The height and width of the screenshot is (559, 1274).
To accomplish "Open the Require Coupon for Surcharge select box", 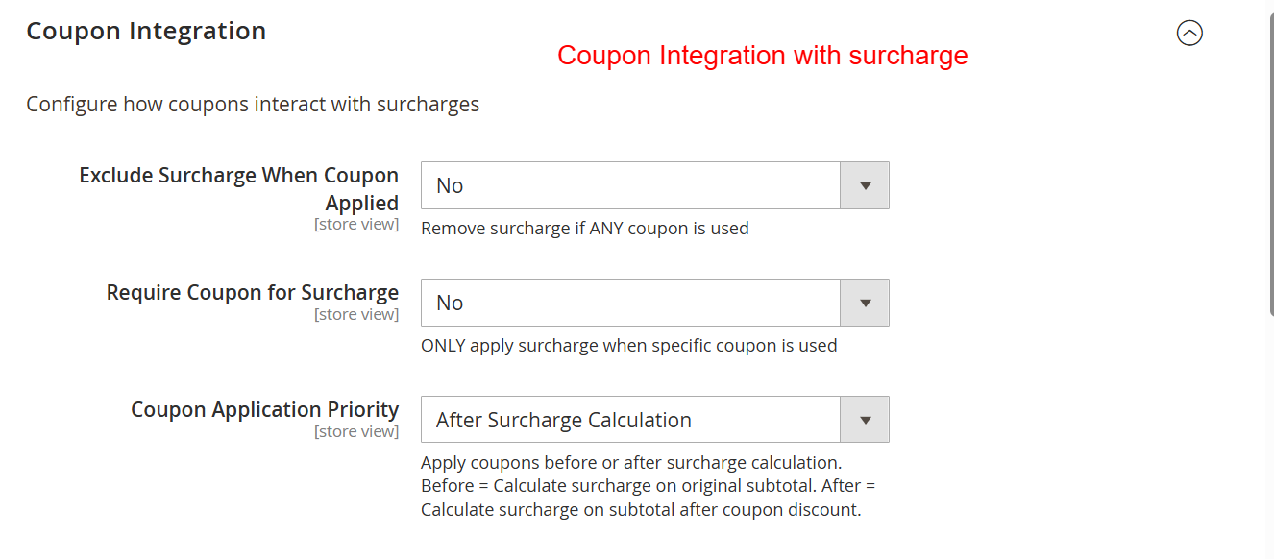I will click(630, 303).
